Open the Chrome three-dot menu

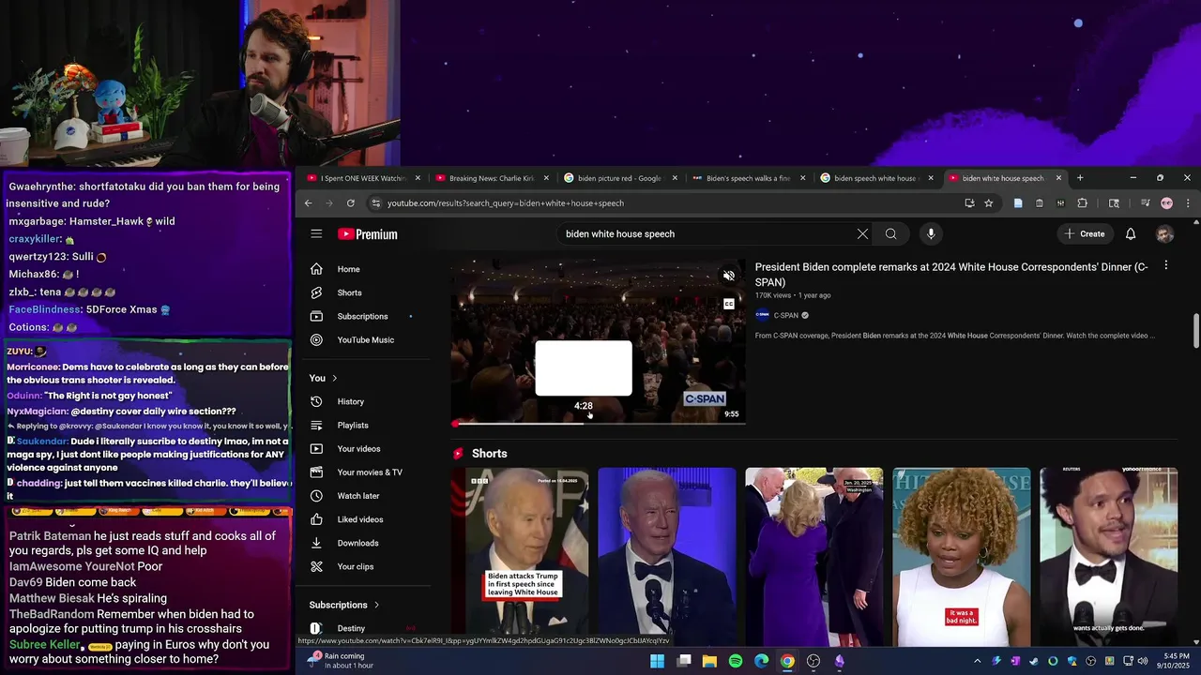pos(1188,203)
